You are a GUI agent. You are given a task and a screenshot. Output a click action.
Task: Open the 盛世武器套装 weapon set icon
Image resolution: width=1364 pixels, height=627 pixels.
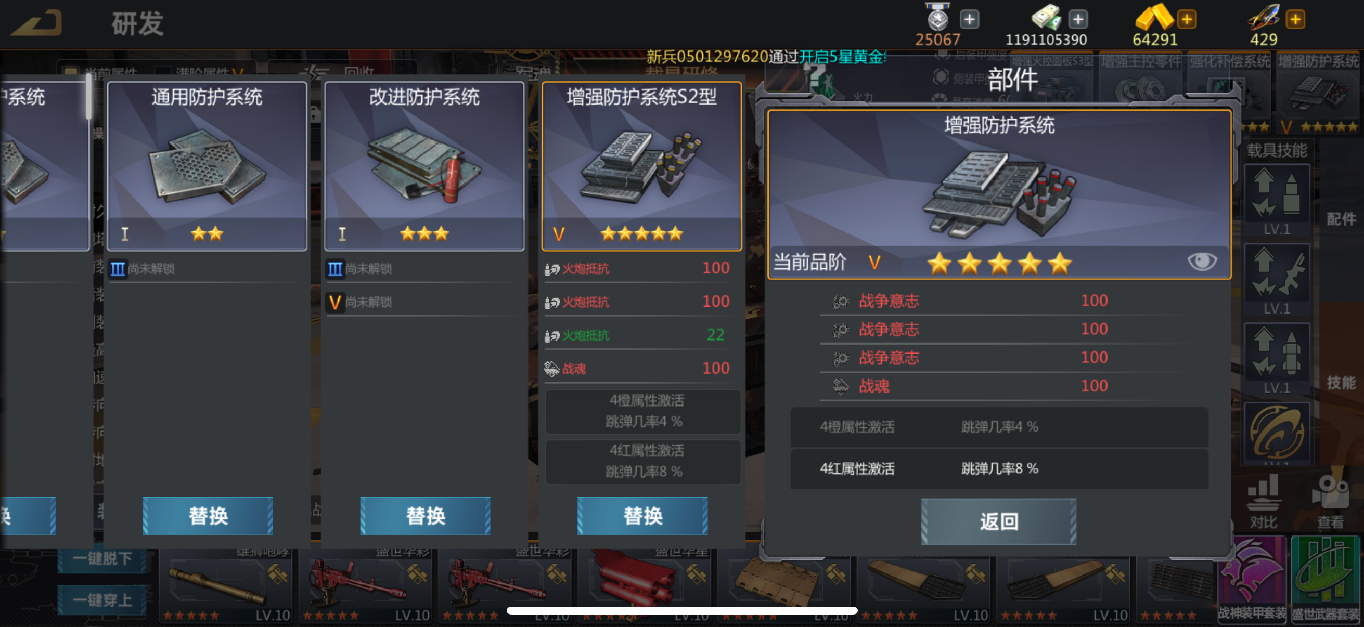(1326, 579)
